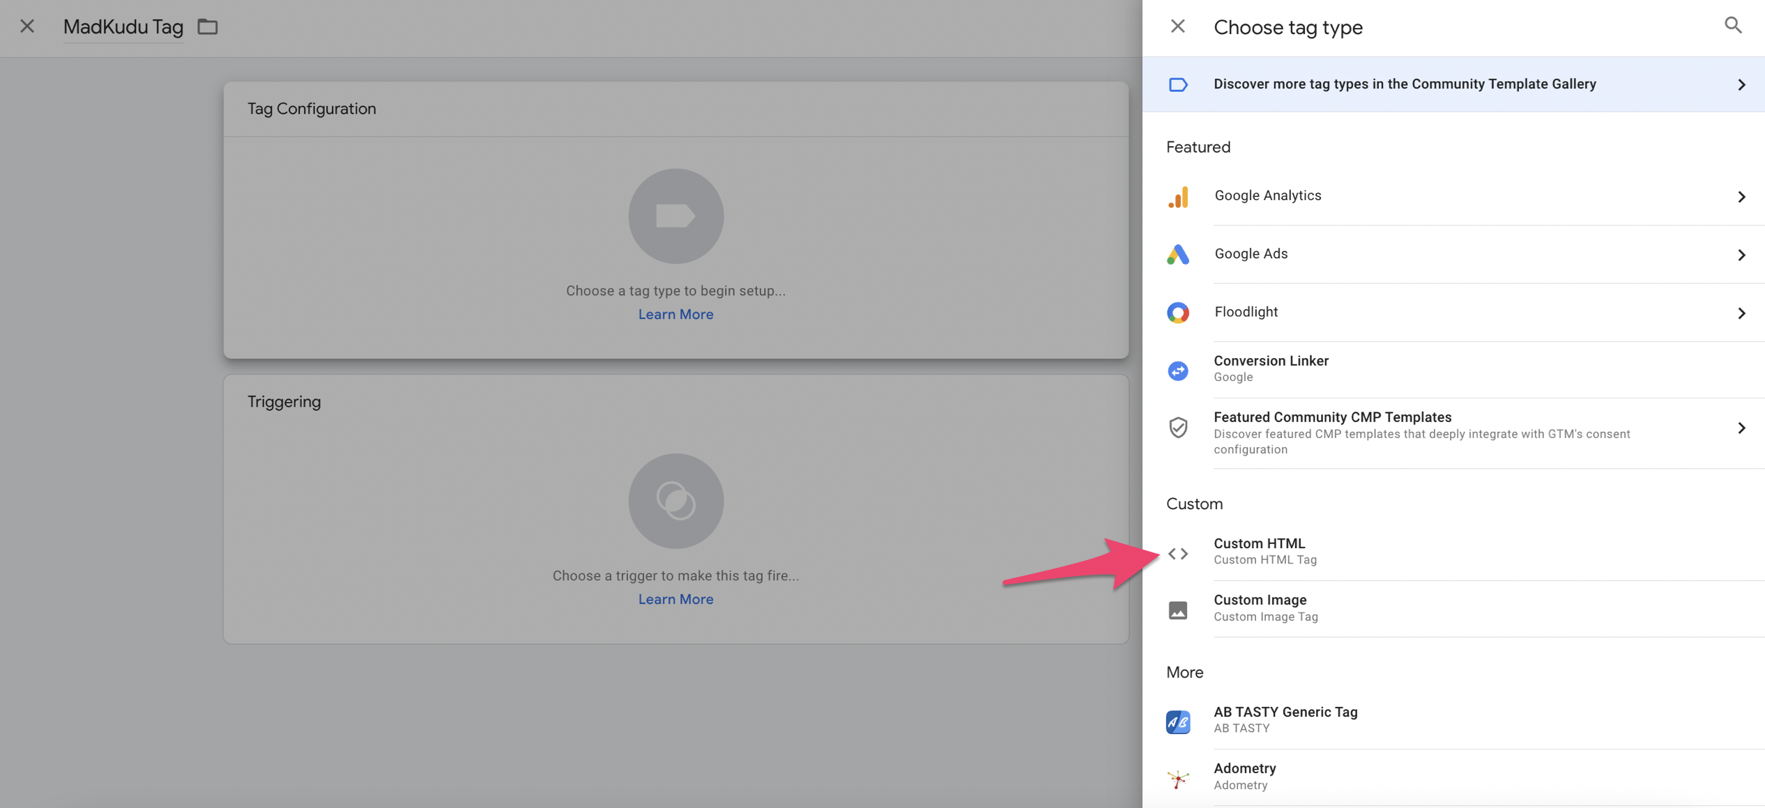Image resolution: width=1765 pixels, height=808 pixels.
Task: Click Discover more tag types banner text
Action: point(1405,84)
